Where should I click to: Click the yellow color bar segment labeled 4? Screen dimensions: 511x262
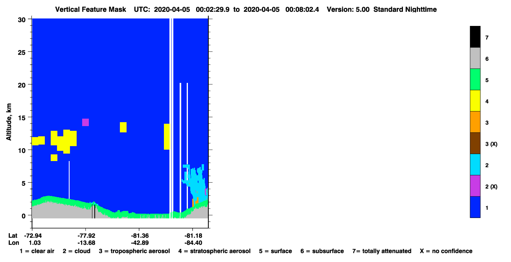(475, 101)
